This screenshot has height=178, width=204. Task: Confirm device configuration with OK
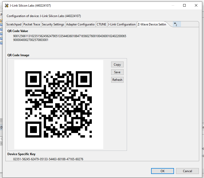coord(162,171)
